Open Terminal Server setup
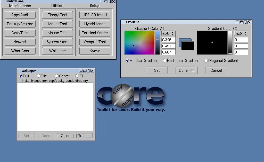 (95, 33)
